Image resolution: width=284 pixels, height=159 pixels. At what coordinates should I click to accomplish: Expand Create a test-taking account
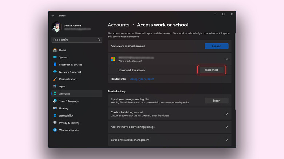[x=227, y=114]
